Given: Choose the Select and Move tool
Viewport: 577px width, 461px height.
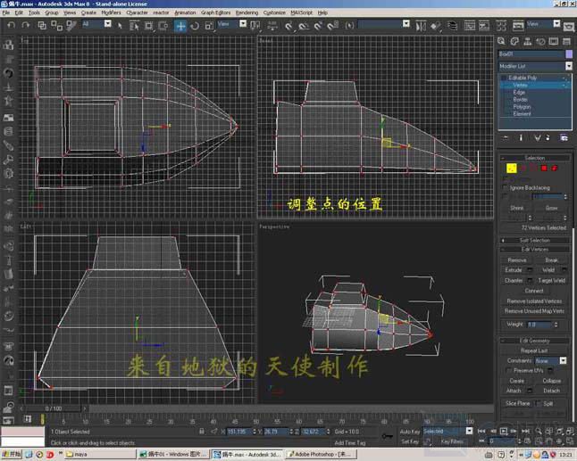Looking at the screenshot, I should [x=180, y=26].
